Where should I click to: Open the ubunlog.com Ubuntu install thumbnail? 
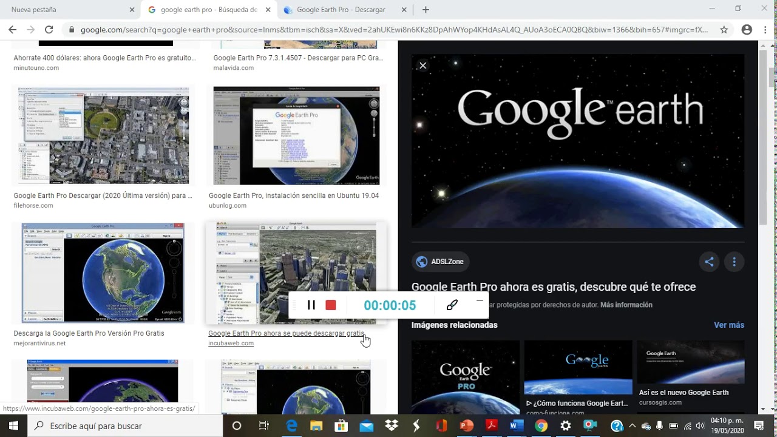pos(297,135)
